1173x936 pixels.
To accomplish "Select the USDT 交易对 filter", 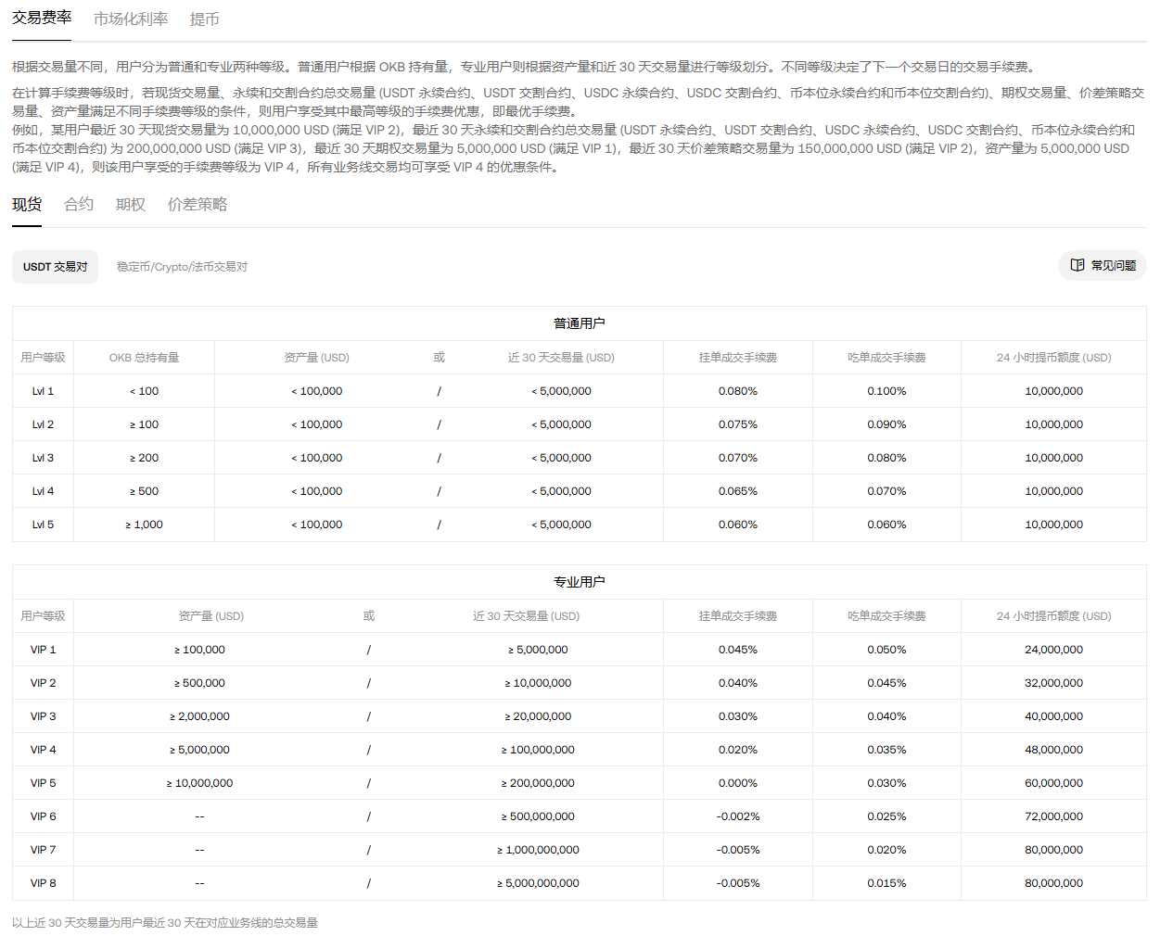I will point(55,267).
